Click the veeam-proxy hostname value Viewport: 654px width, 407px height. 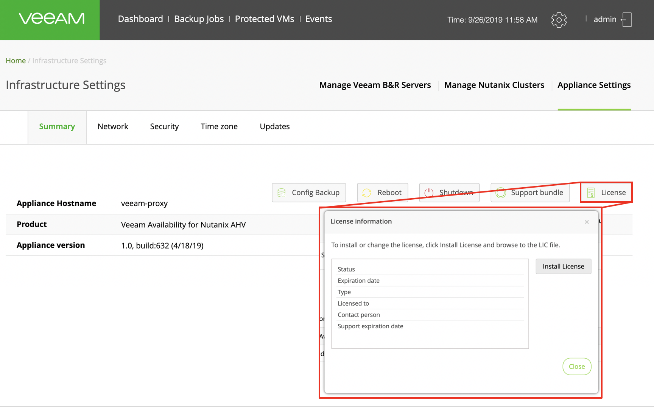[144, 203]
